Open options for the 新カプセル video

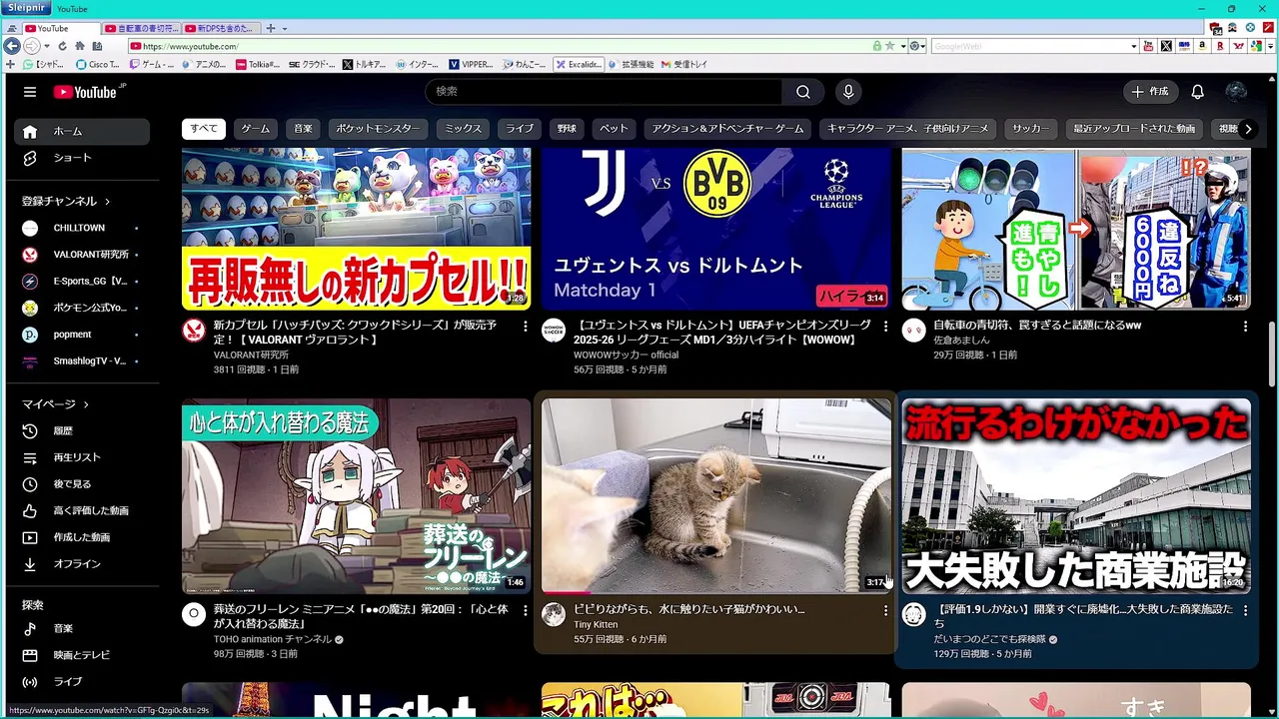pos(526,326)
